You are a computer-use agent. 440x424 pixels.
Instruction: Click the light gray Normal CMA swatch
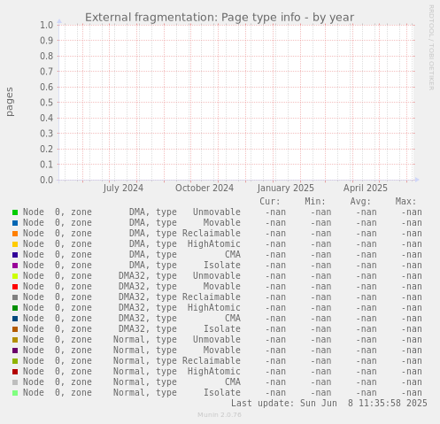coord(15,382)
